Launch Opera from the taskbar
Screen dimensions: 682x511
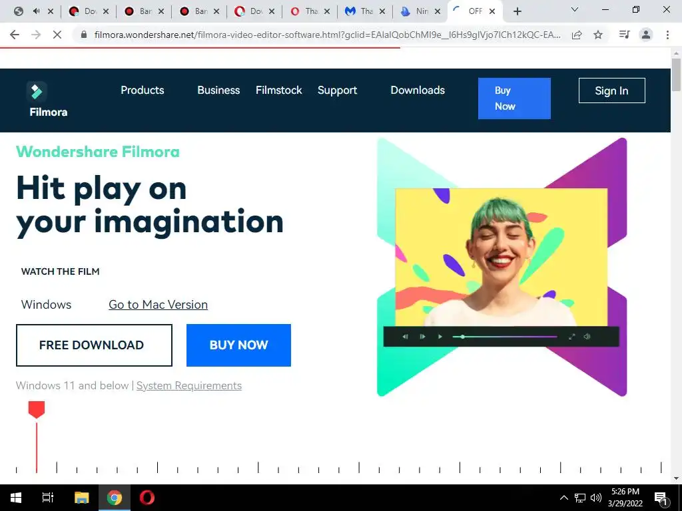(x=147, y=498)
